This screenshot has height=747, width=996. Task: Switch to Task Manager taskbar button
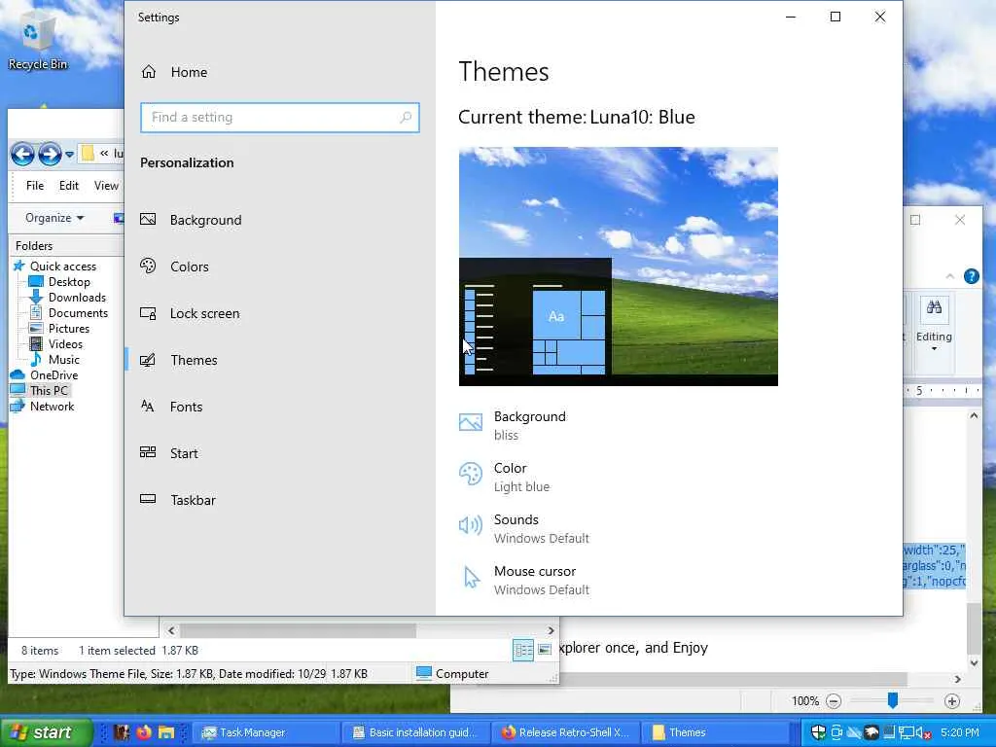266,732
